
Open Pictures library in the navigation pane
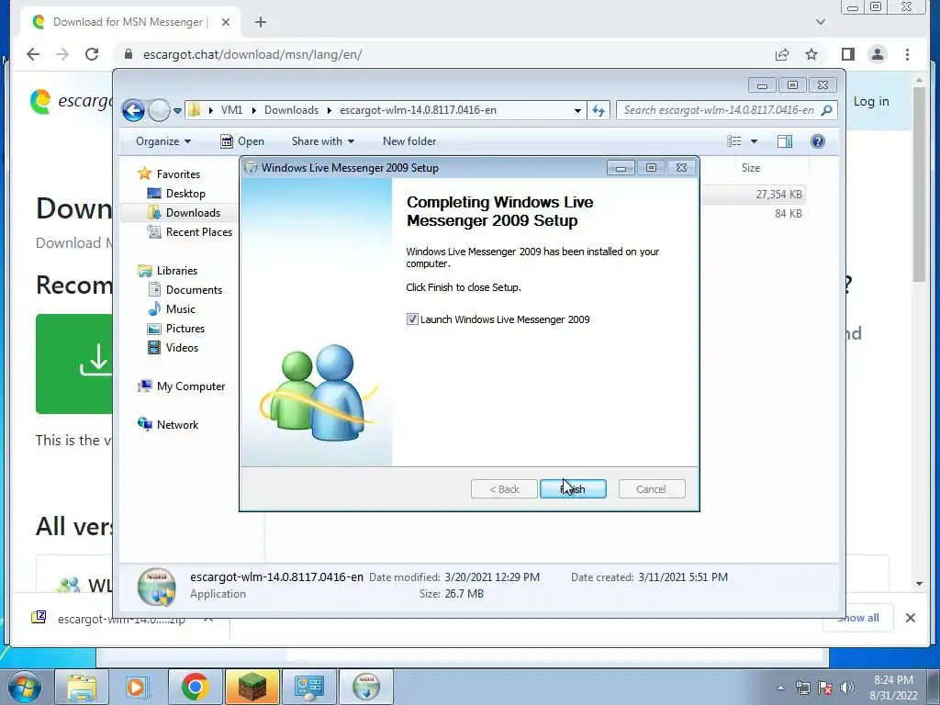click(185, 328)
